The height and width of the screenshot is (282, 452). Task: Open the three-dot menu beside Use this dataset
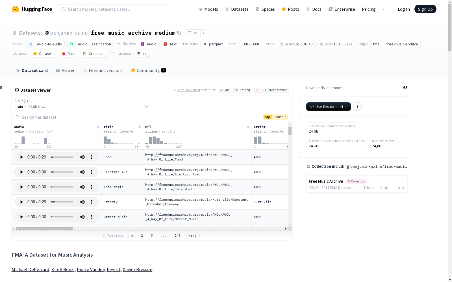click(x=357, y=107)
